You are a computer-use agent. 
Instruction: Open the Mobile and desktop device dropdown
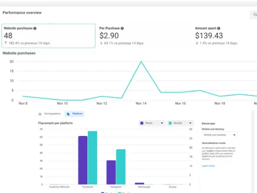[220, 135]
